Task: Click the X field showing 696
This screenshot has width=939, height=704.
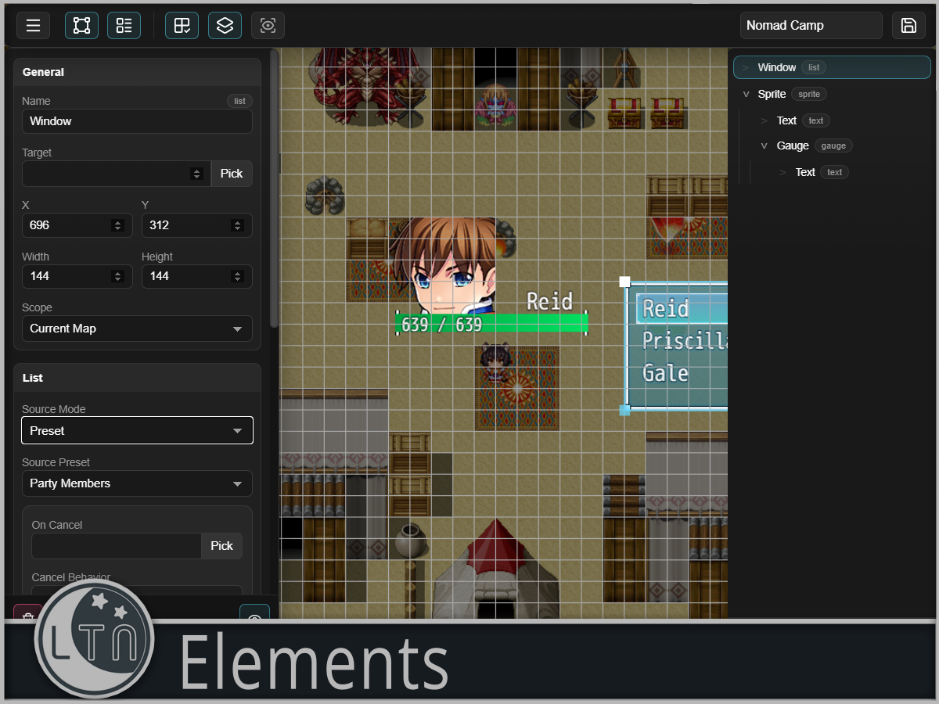Action: 77,225
